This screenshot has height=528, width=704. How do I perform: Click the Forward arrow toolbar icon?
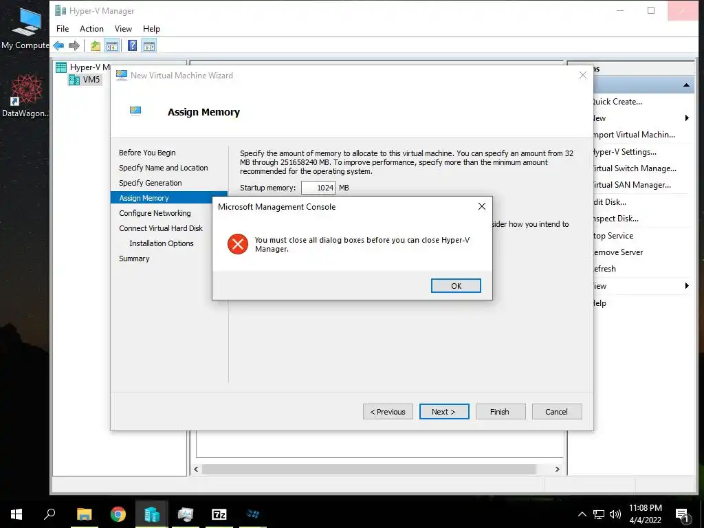[74, 45]
